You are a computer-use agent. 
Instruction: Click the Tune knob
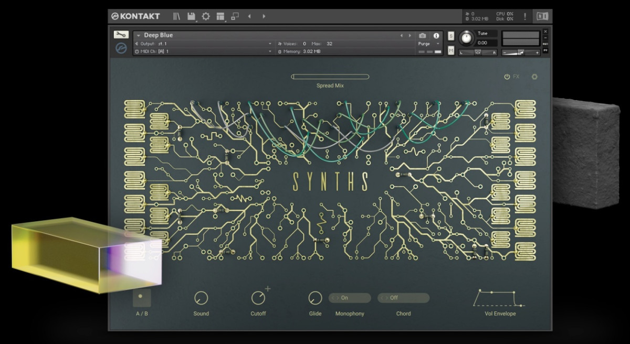(x=466, y=38)
